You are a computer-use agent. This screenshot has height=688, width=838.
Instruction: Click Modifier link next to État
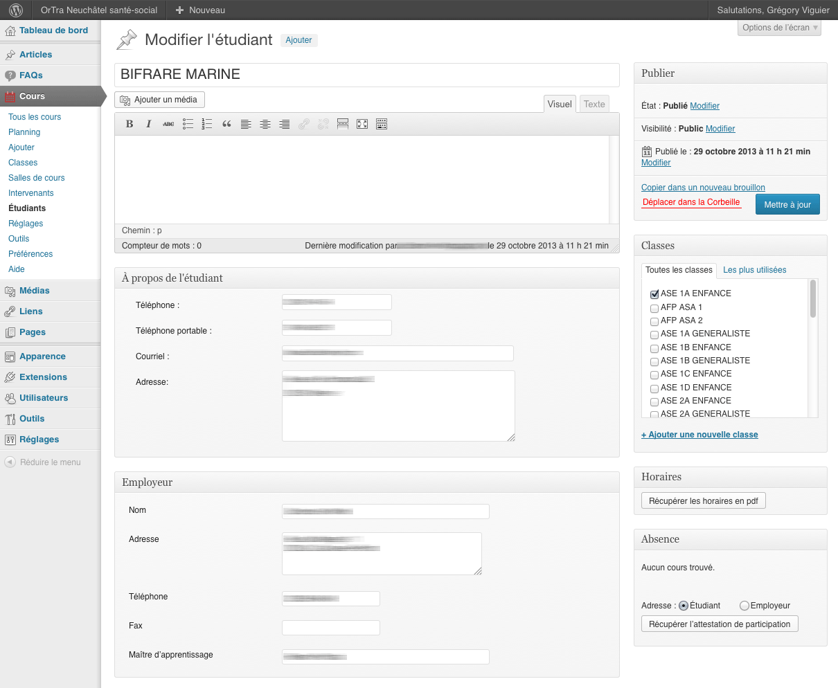[x=705, y=106]
